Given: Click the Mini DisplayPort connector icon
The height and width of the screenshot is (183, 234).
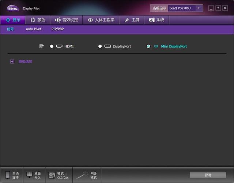Looking at the screenshot, I should 156,46.
